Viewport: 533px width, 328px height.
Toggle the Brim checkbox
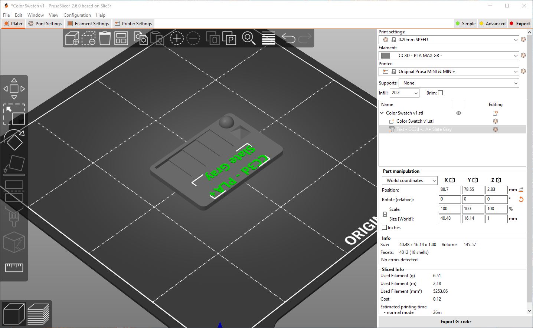(x=440, y=93)
